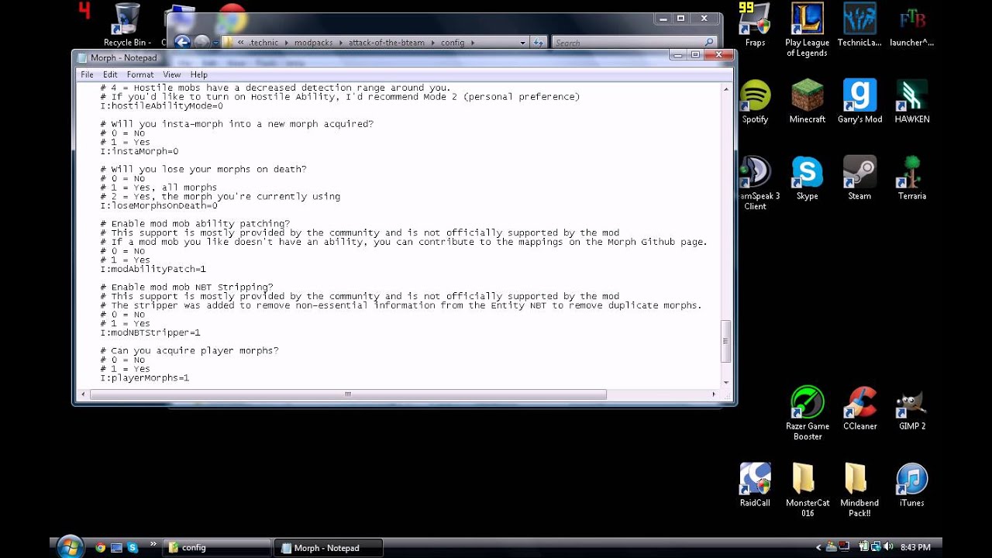This screenshot has width=992, height=558.
Task: Open the MonsterCat 016 folder
Action: (807, 490)
